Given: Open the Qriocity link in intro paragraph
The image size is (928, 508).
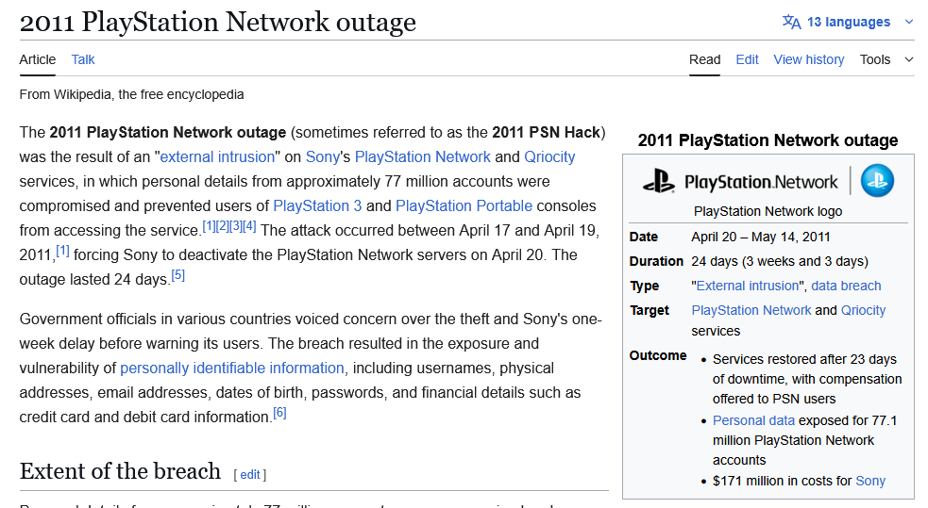Looking at the screenshot, I should tap(549, 156).
